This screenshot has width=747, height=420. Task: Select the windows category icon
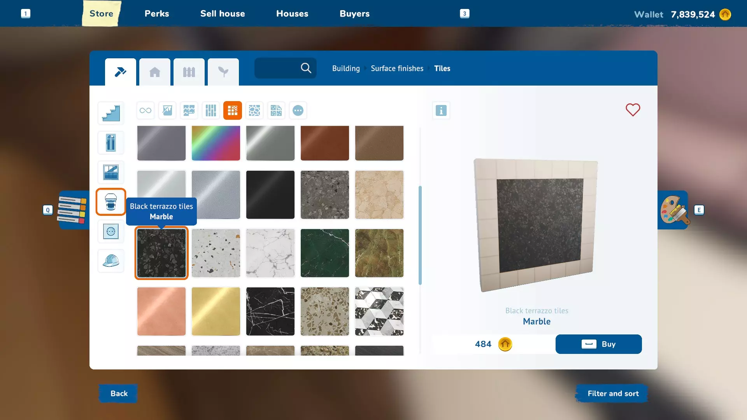[x=111, y=172]
